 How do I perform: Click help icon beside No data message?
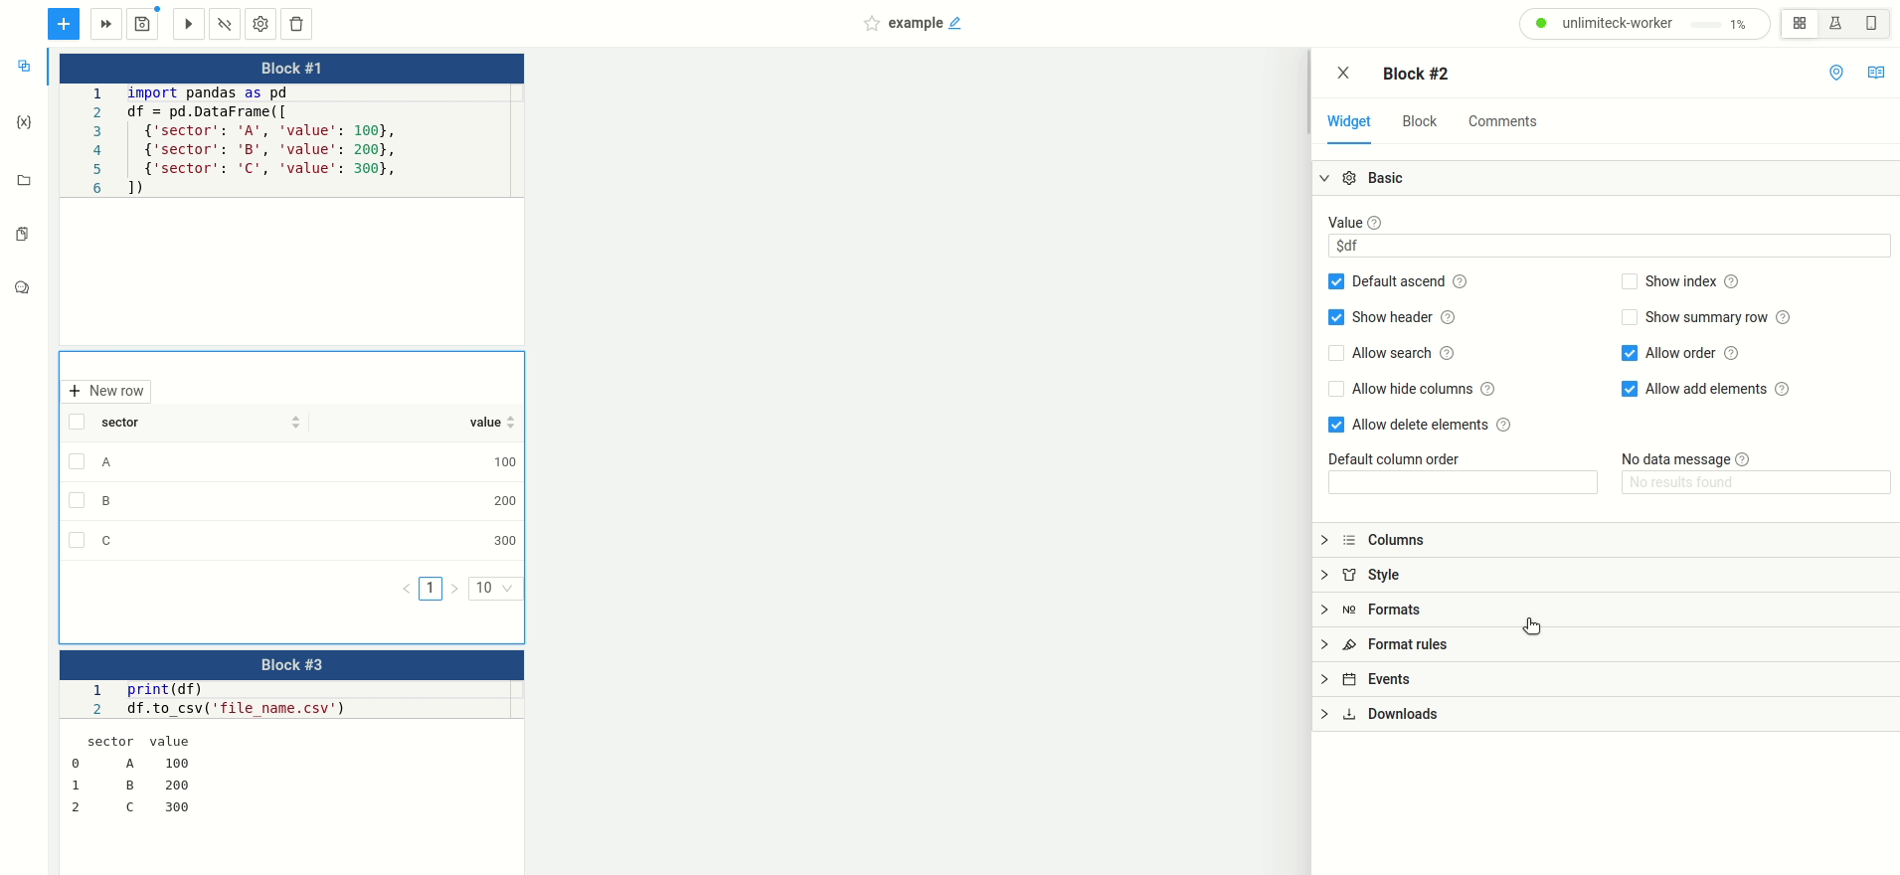pos(1742,459)
